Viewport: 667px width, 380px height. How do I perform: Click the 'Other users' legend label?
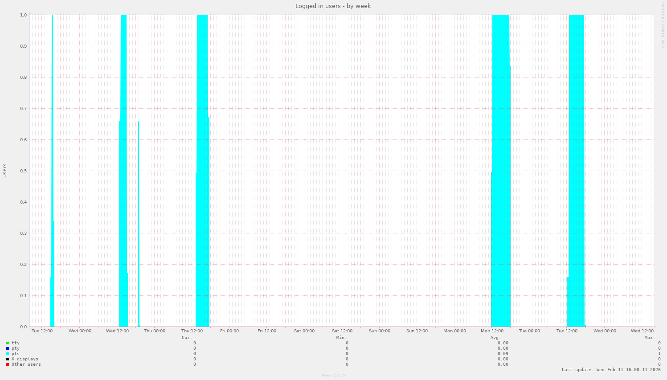click(26, 364)
